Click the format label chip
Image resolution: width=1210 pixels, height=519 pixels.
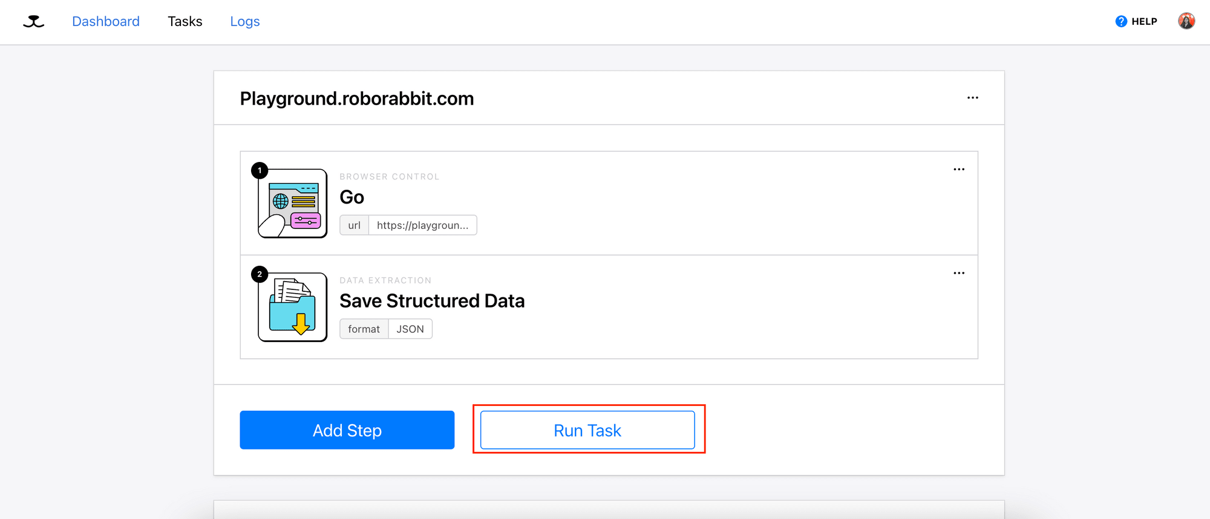(x=364, y=329)
